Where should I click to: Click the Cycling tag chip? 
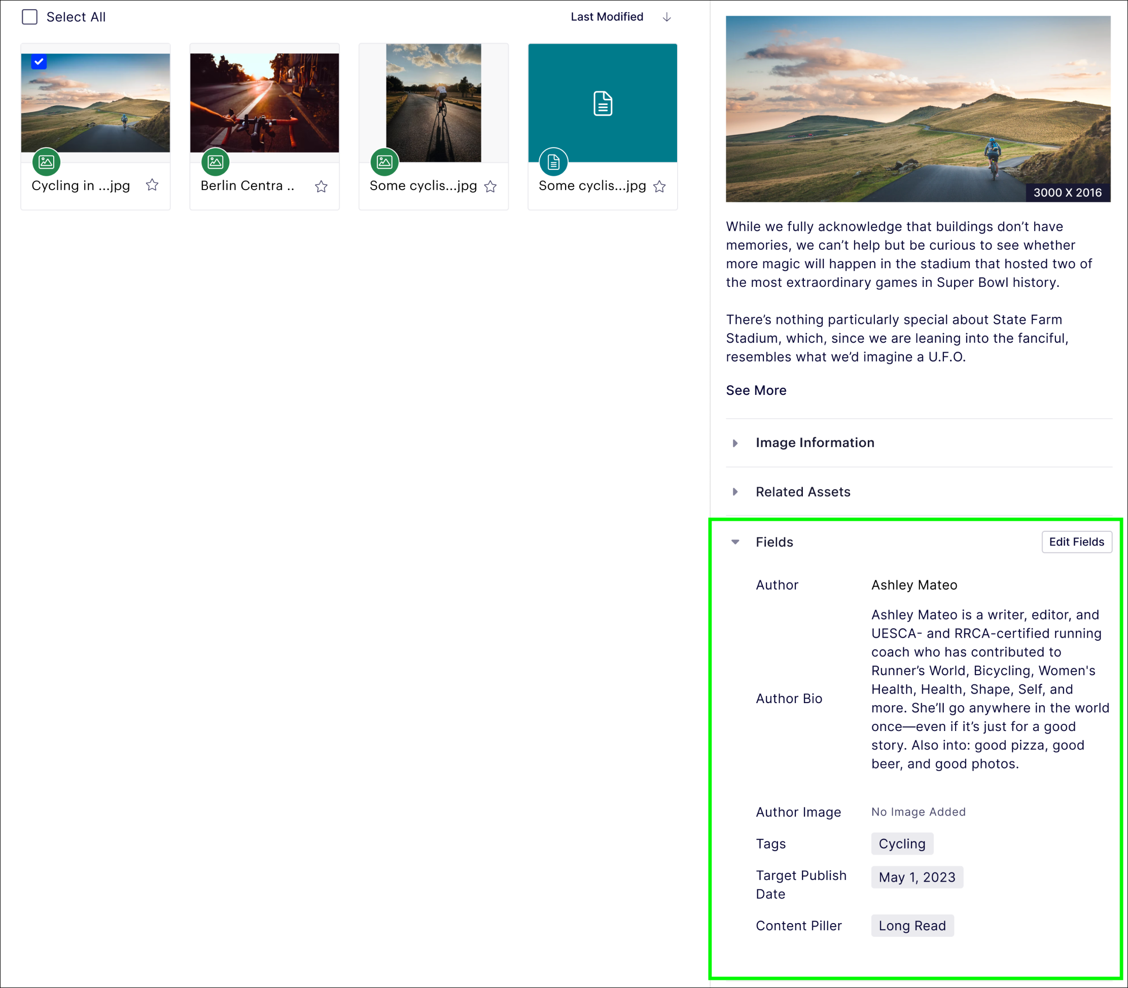point(902,844)
